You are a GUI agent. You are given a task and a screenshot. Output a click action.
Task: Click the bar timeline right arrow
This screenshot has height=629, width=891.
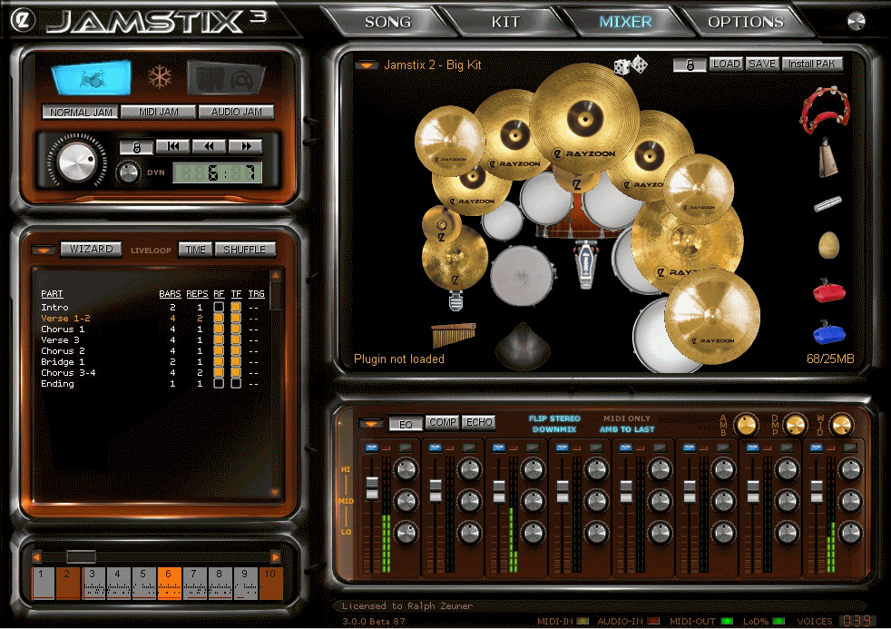click(276, 557)
